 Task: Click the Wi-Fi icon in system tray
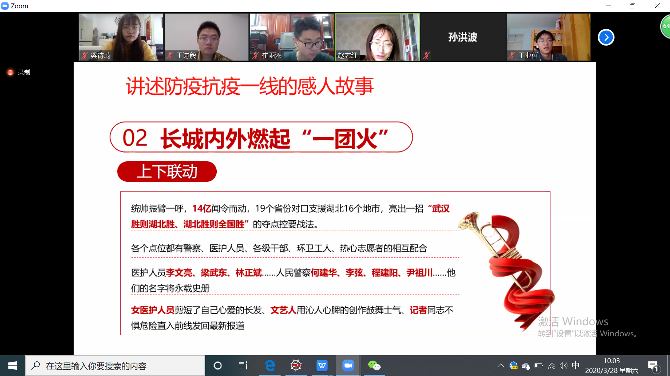pyautogui.click(x=551, y=366)
